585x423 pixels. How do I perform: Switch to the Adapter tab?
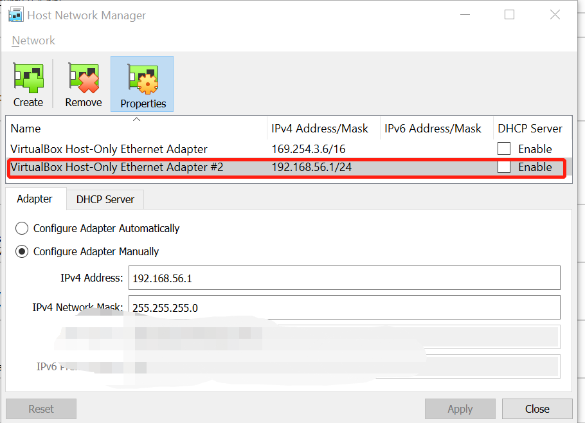35,199
